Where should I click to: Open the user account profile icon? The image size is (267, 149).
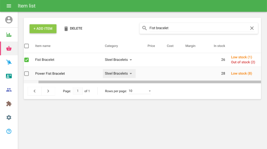tap(9, 20)
